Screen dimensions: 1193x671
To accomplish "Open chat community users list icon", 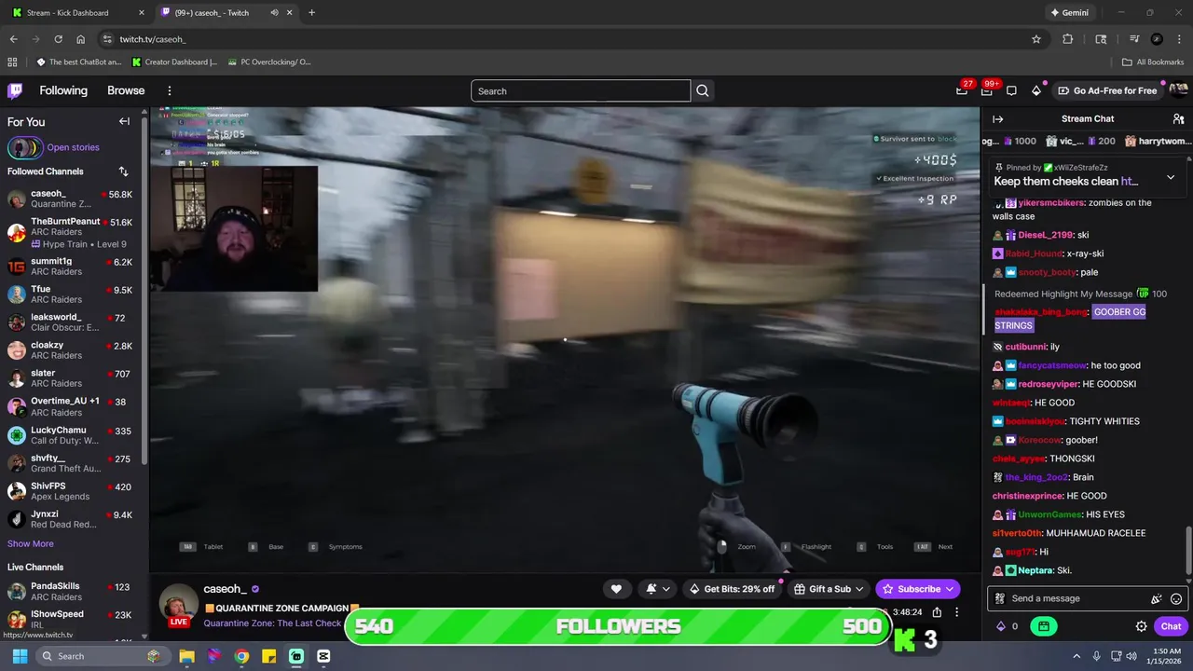I will pyautogui.click(x=1178, y=119).
